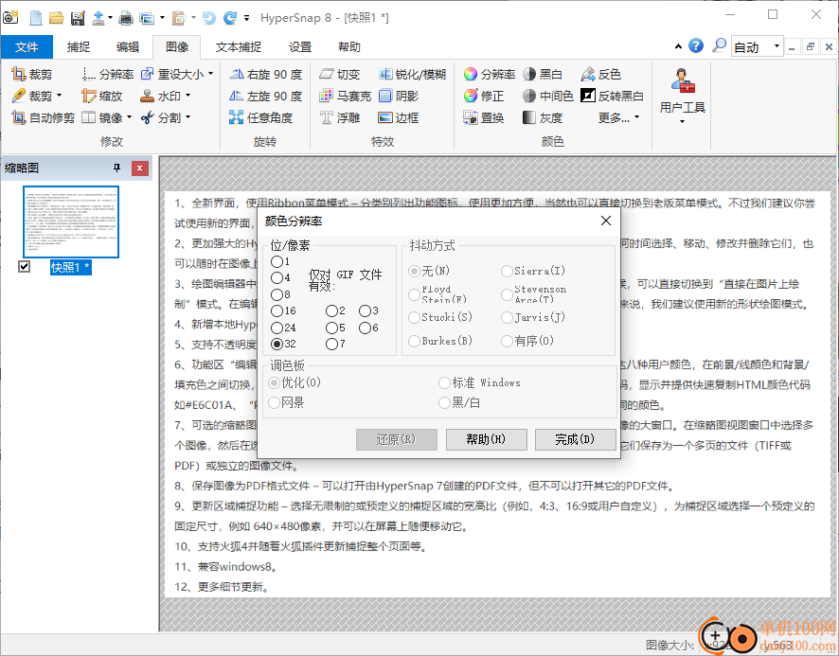Screen dimensions: 839x656
Task: Expand the 分割 split dropdown arrow
Action: [187, 117]
